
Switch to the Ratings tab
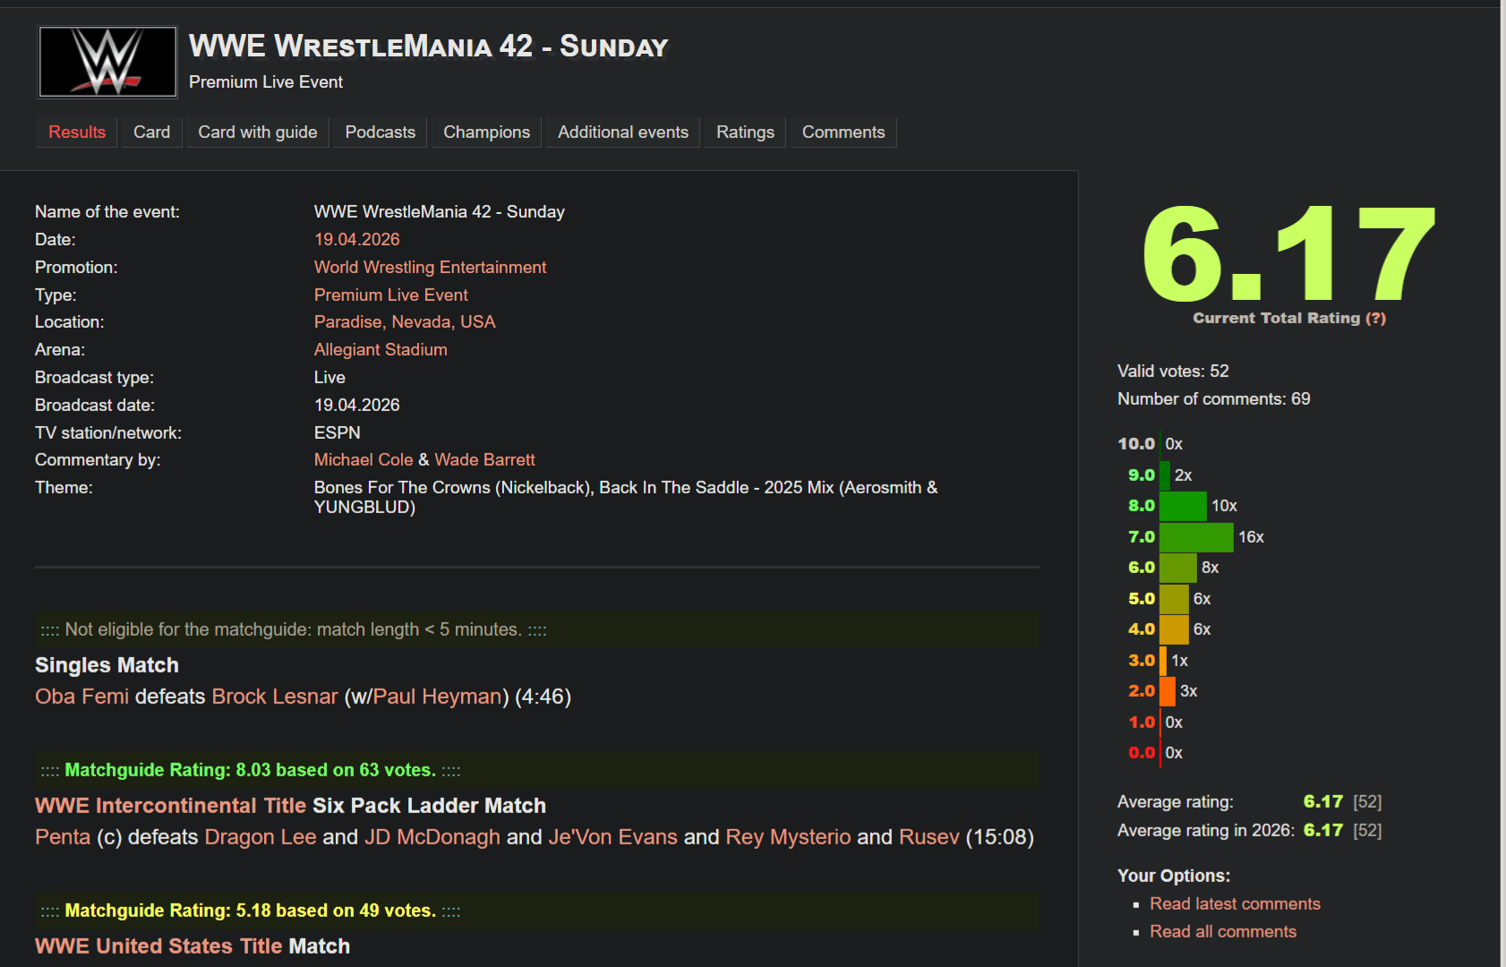coord(746,133)
